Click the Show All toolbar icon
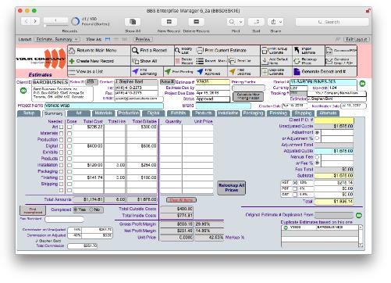The width and height of the screenshot is (391, 283). tap(133, 22)
